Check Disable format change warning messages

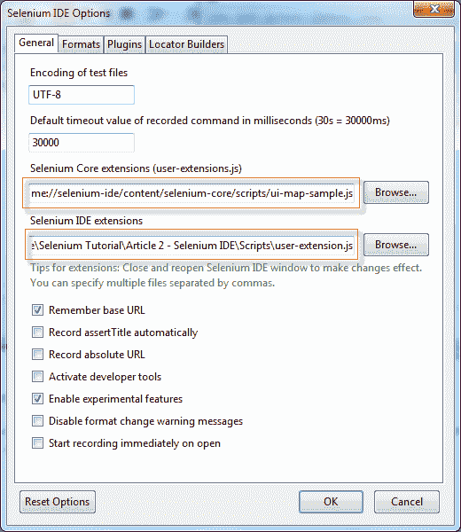pyautogui.click(x=37, y=421)
